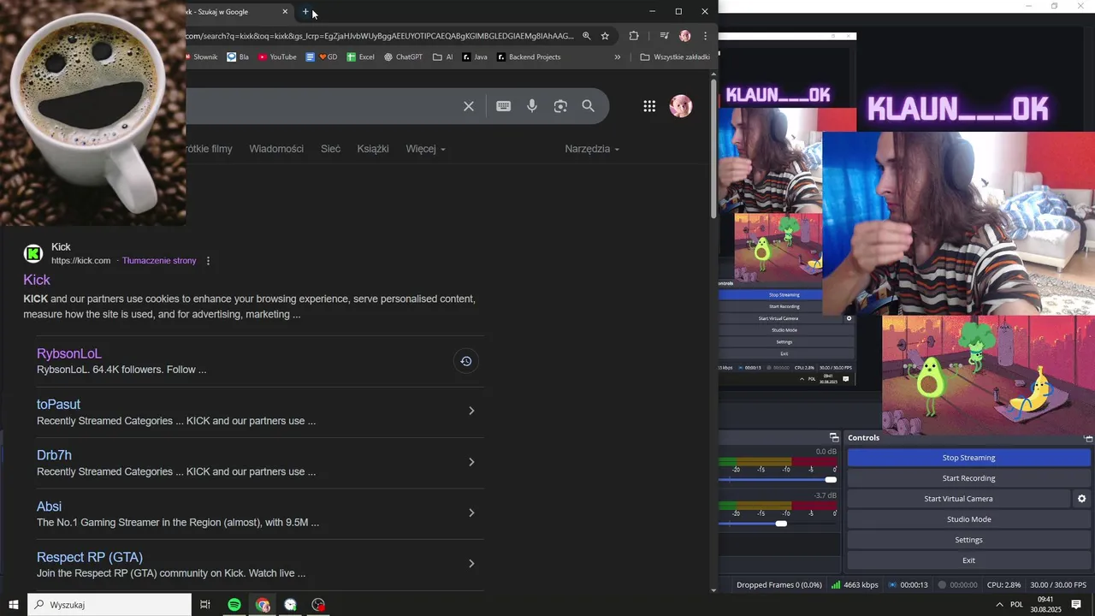Open the on-screen keyboard icon in search box
This screenshot has width=1095, height=616.
coord(504,106)
